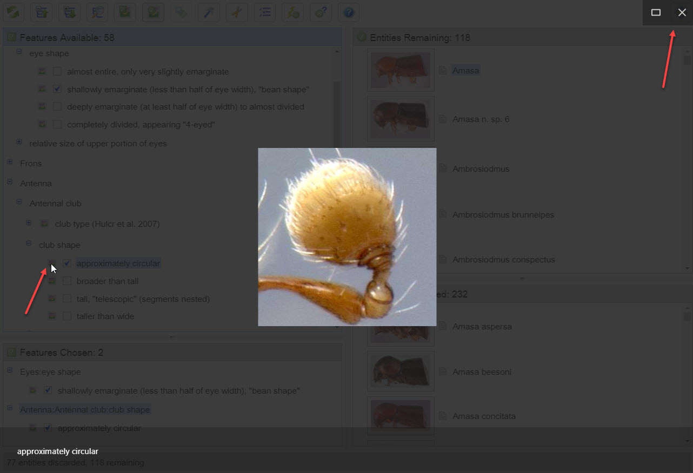Image resolution: width=693 pixels, height=473 pixels.
Task: Collapse 'Eyes:eye shape' in Features Chosen
Action: click(10, 371)
